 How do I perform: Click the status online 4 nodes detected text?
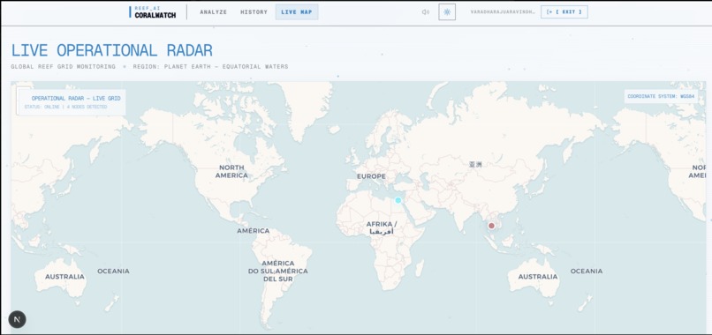(66, 107)
